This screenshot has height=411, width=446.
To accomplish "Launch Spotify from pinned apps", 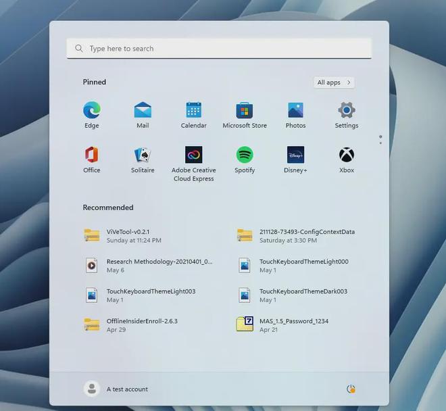I will tap(245, 155).
